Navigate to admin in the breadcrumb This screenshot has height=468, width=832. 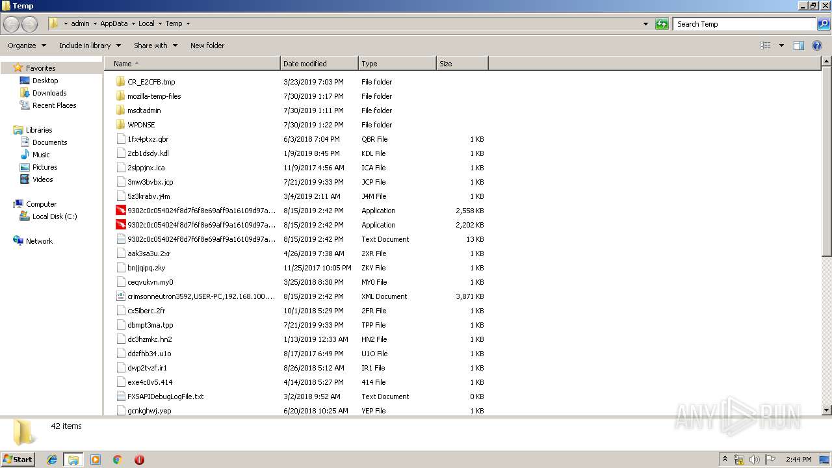[x=80, y=24]
